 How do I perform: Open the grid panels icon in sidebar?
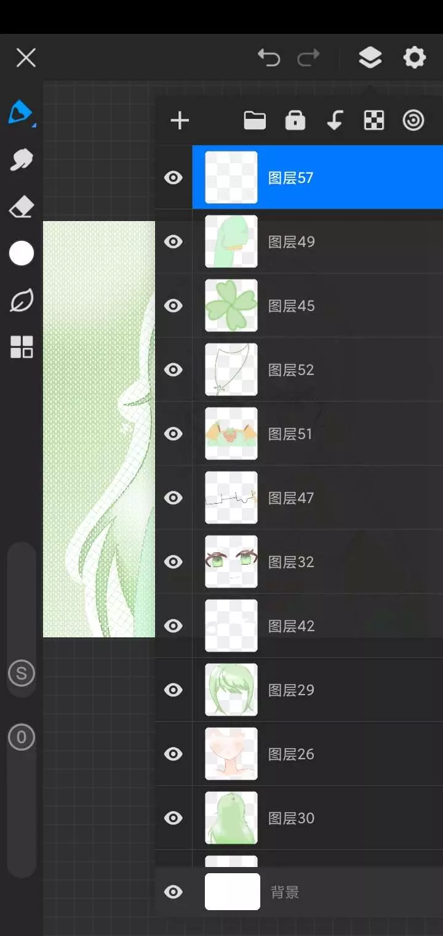pyautogui.click(x=22, y=347)
